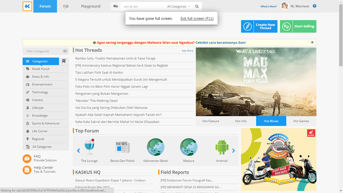Image resolution: width=343 pixels, height=193 pixels.
Task: Click the Knowledge lightbulb icon
Action: 28,116
